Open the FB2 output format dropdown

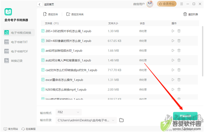(69, 112)
